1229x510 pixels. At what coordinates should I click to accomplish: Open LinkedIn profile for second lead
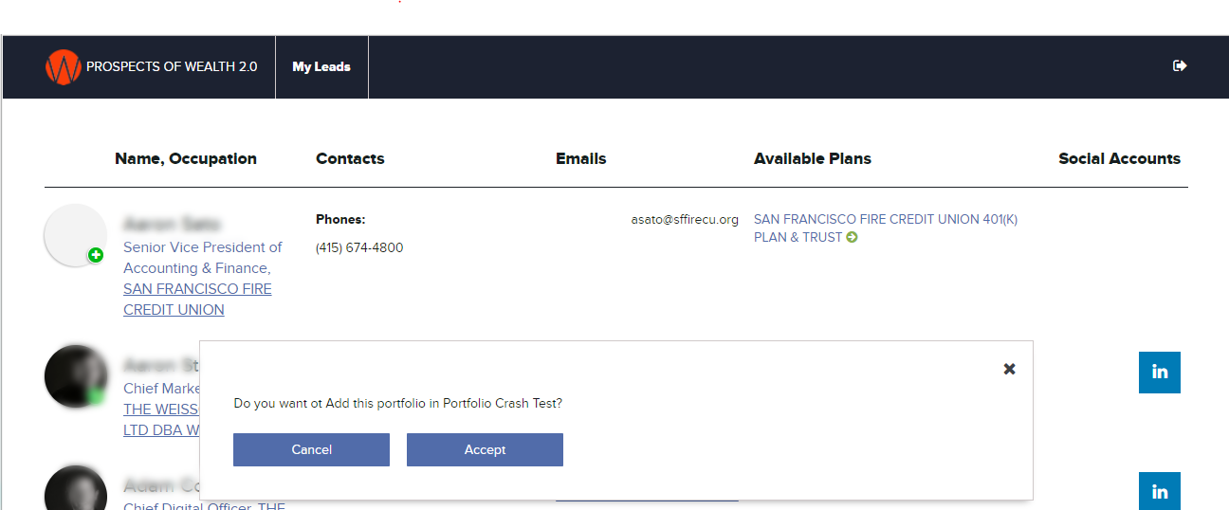pyautogui.click(x=1159, y=372)
